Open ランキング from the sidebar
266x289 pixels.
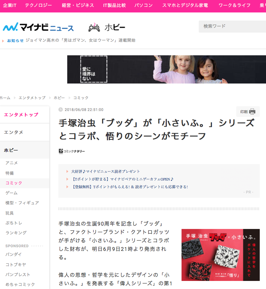pyautogui.click(x=16, y=233)
